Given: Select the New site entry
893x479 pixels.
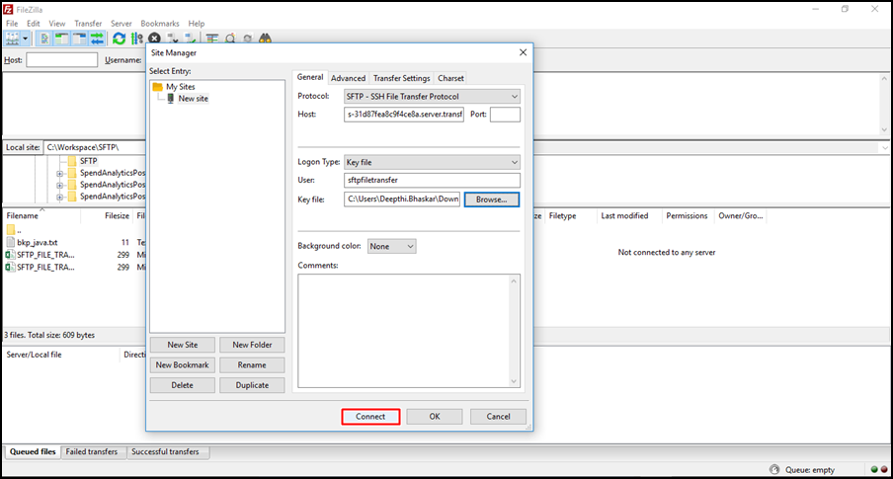Looking at the screenshot, I should click(193, 99).
